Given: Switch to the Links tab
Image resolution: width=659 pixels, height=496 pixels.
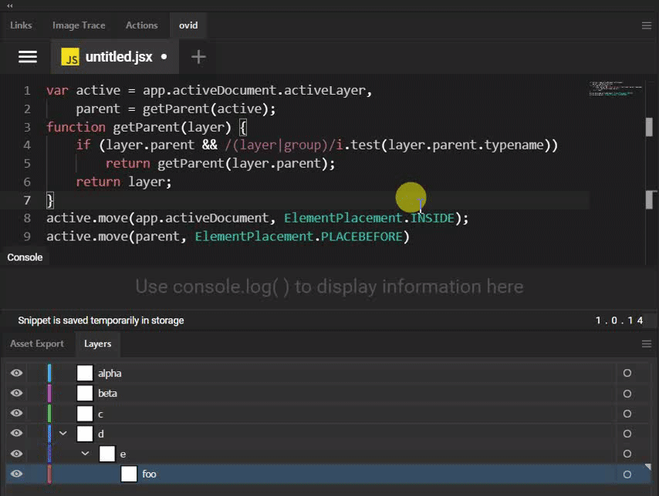Looking at the screenshot, I should click(x=21, y=25).
